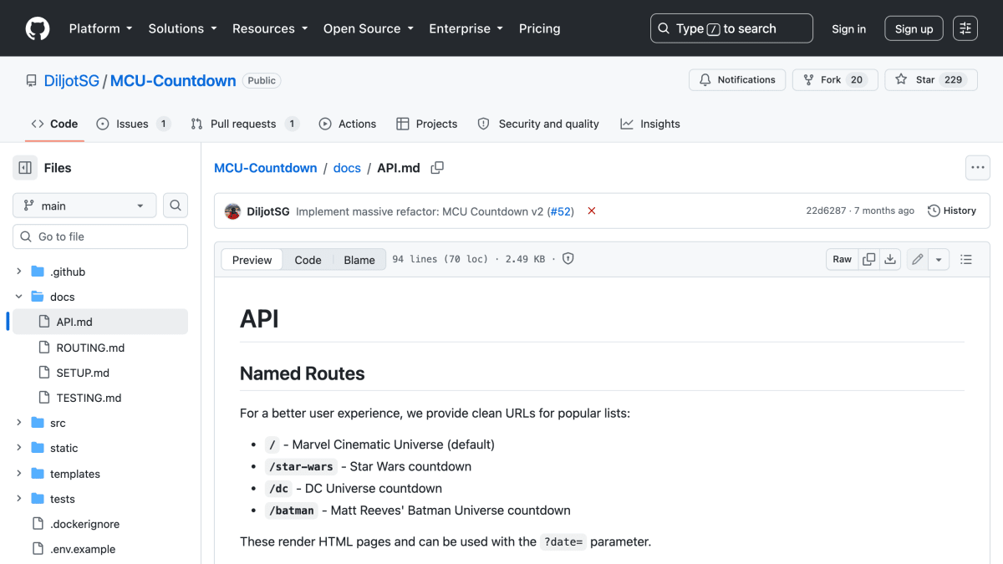Show failed checks red X icon
Viewport: 1003px width, 564px height.
click(x=592, y=211)
